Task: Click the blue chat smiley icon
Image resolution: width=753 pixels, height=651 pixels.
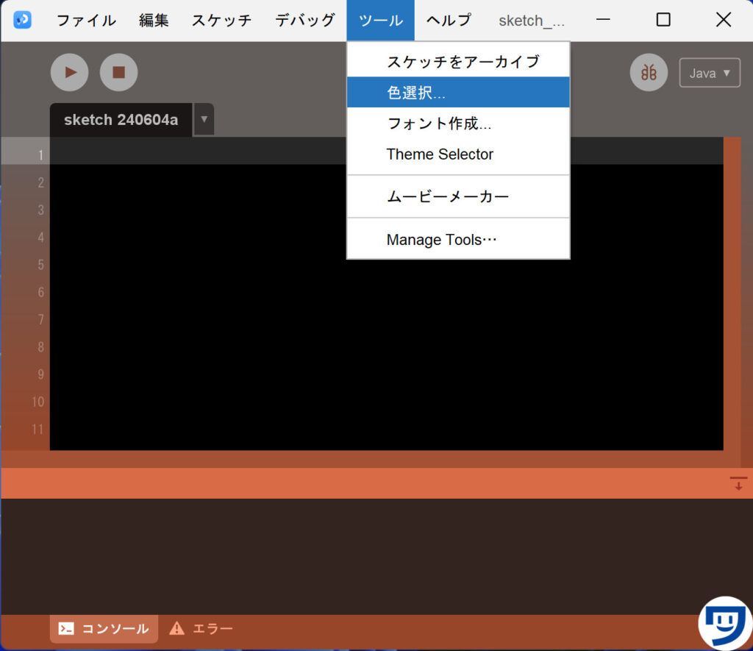Action: (725, 623)
